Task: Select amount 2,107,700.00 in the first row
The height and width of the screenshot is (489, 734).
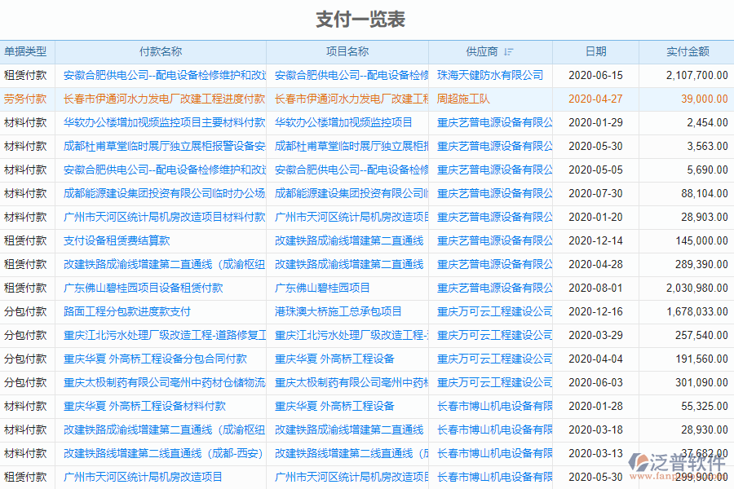Action: pos(696,75)
